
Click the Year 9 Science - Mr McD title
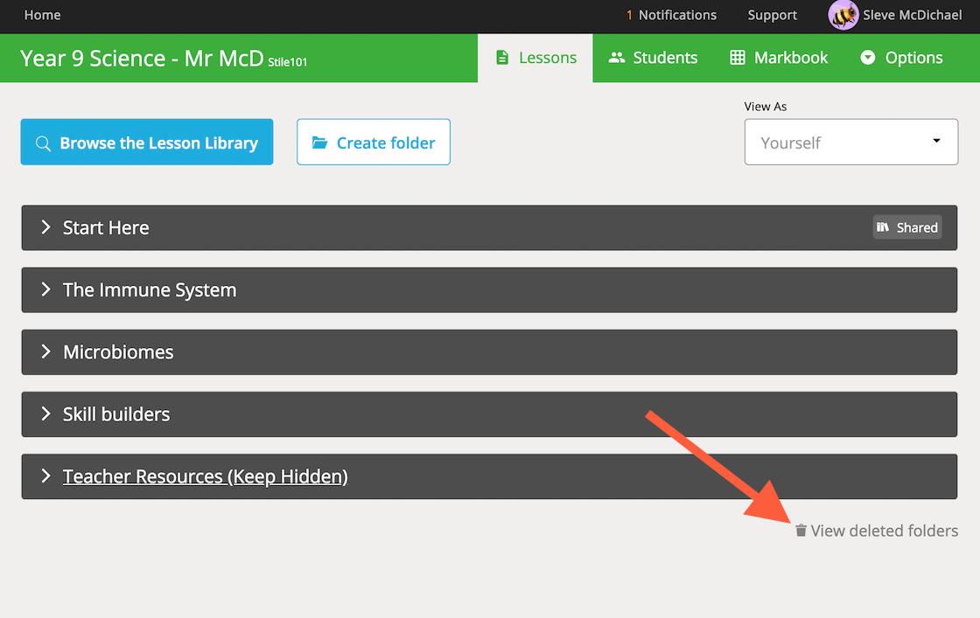pyautogui.click(x=142, y=58)
